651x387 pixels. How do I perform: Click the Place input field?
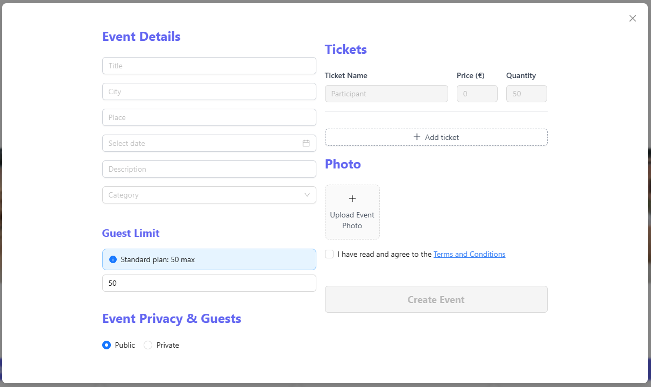click(x=209, y=117)
